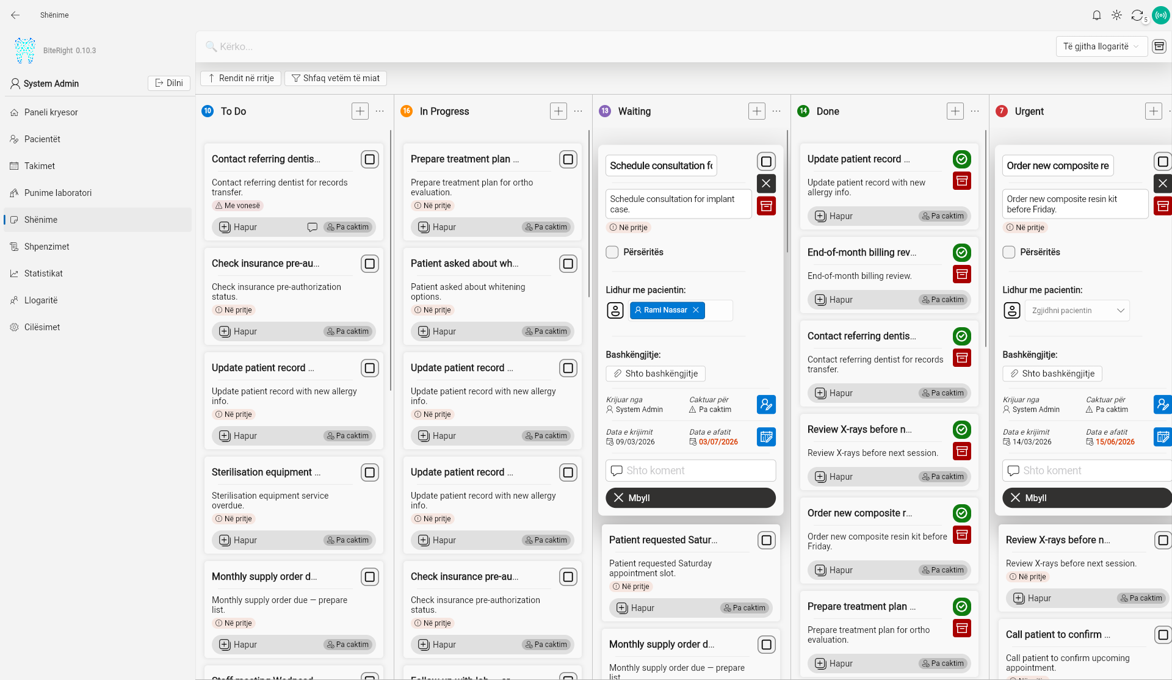Open Të gjitha llogaritë dropdown
Viewport: 1172px width, 680px height.
[1101, 46]
